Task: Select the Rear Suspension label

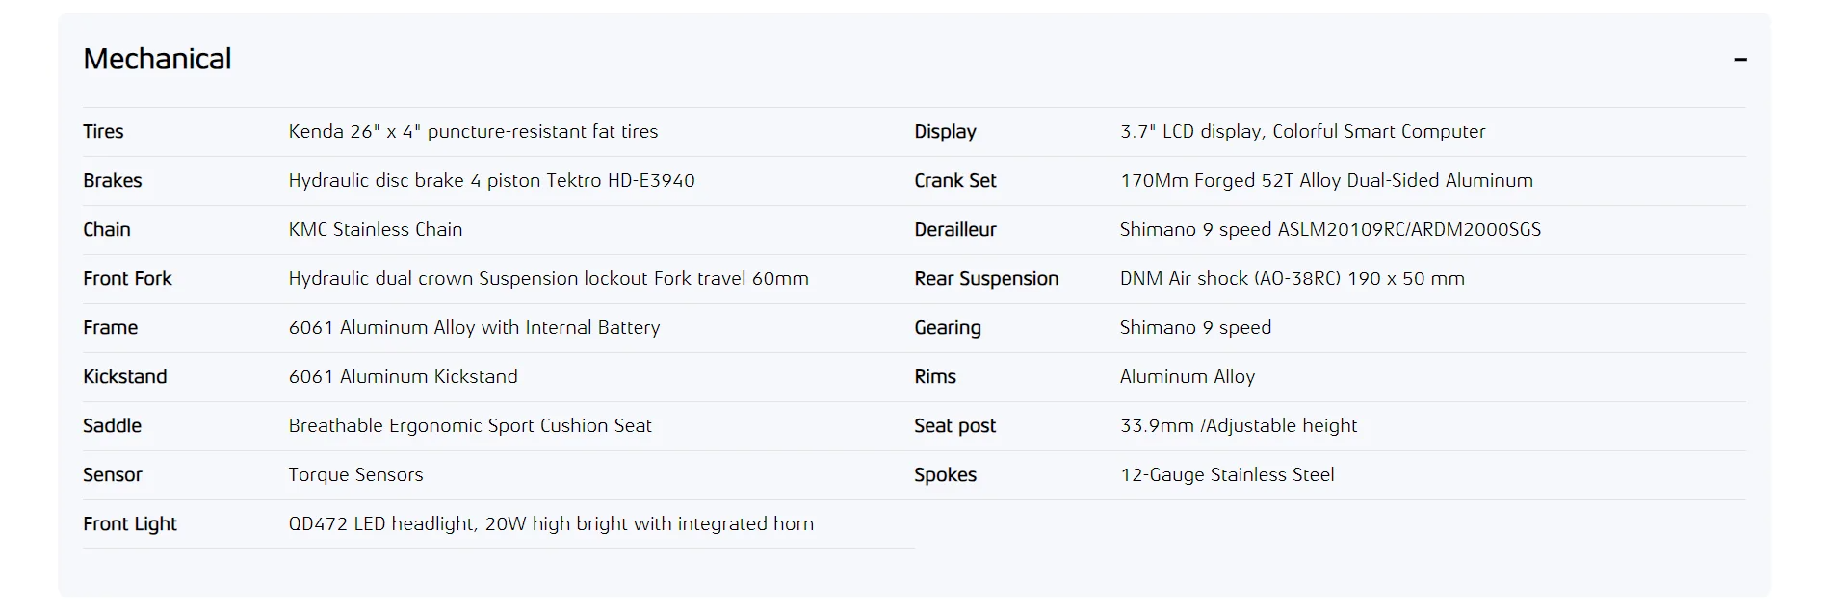Action: (x=986, y=278)
